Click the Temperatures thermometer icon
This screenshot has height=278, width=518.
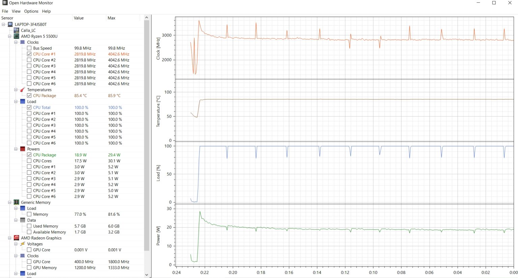pyautogui.click(x=23, y=90)
